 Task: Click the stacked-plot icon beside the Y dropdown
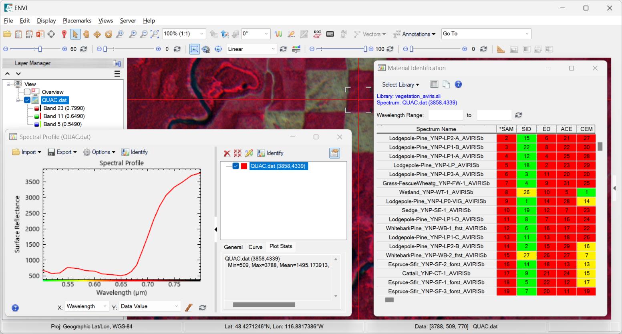(189, 307)
